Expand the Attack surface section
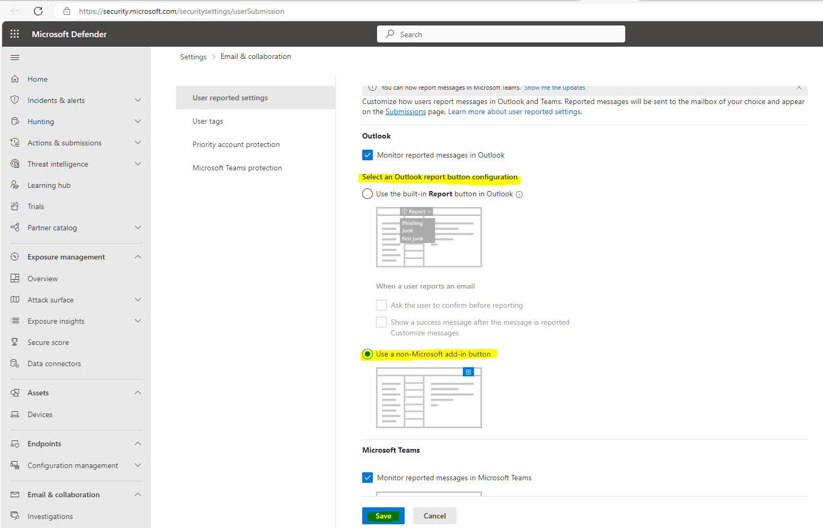The height and width of the screenshot is (528, 823). coord(138,299)
